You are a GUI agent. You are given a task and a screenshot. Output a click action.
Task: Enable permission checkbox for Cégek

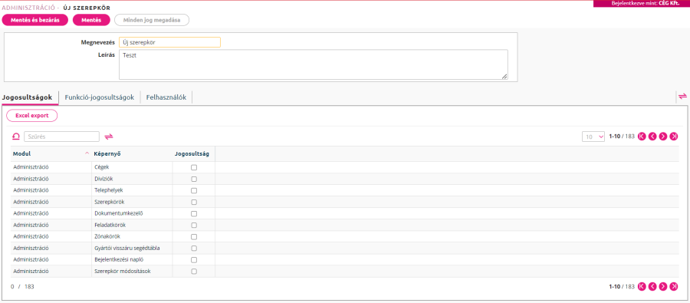194,167
